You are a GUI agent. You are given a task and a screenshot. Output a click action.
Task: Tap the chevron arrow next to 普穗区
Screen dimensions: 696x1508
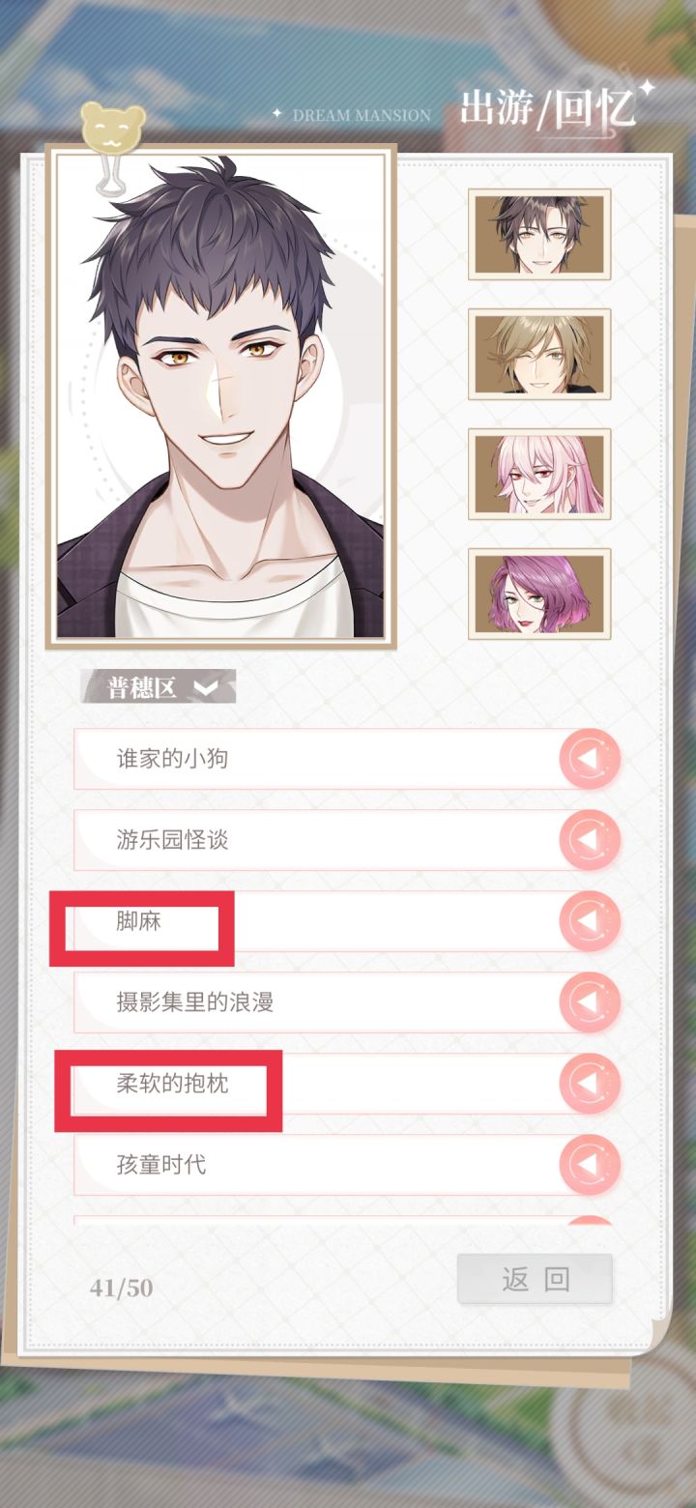206,688
